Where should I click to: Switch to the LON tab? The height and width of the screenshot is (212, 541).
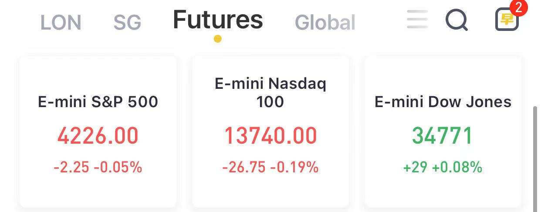(61, 23)
